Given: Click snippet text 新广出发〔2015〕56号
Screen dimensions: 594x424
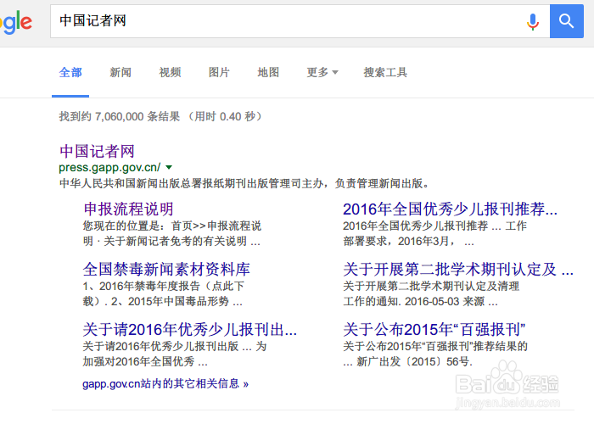Looking at the screenshot, I should 414,361.
